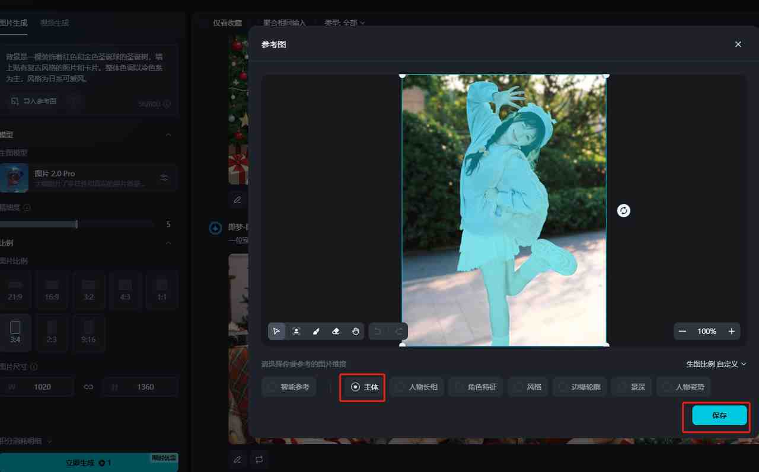This screenshot has width=759, height=472.
Task: Open the 生图比例 自定义 dropdown
Action: 716,364
